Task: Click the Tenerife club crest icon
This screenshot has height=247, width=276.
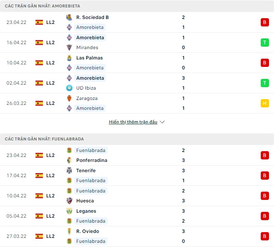Action: coord(69,171)
